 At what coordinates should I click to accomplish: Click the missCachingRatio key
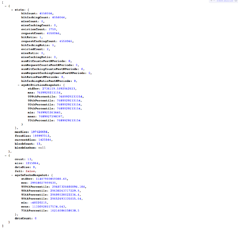tap(36, 57)
